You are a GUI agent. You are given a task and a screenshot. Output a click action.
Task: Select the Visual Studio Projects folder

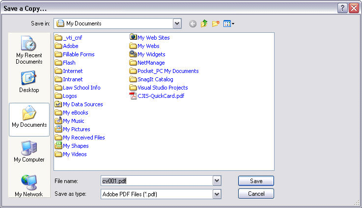pos(162,88)
